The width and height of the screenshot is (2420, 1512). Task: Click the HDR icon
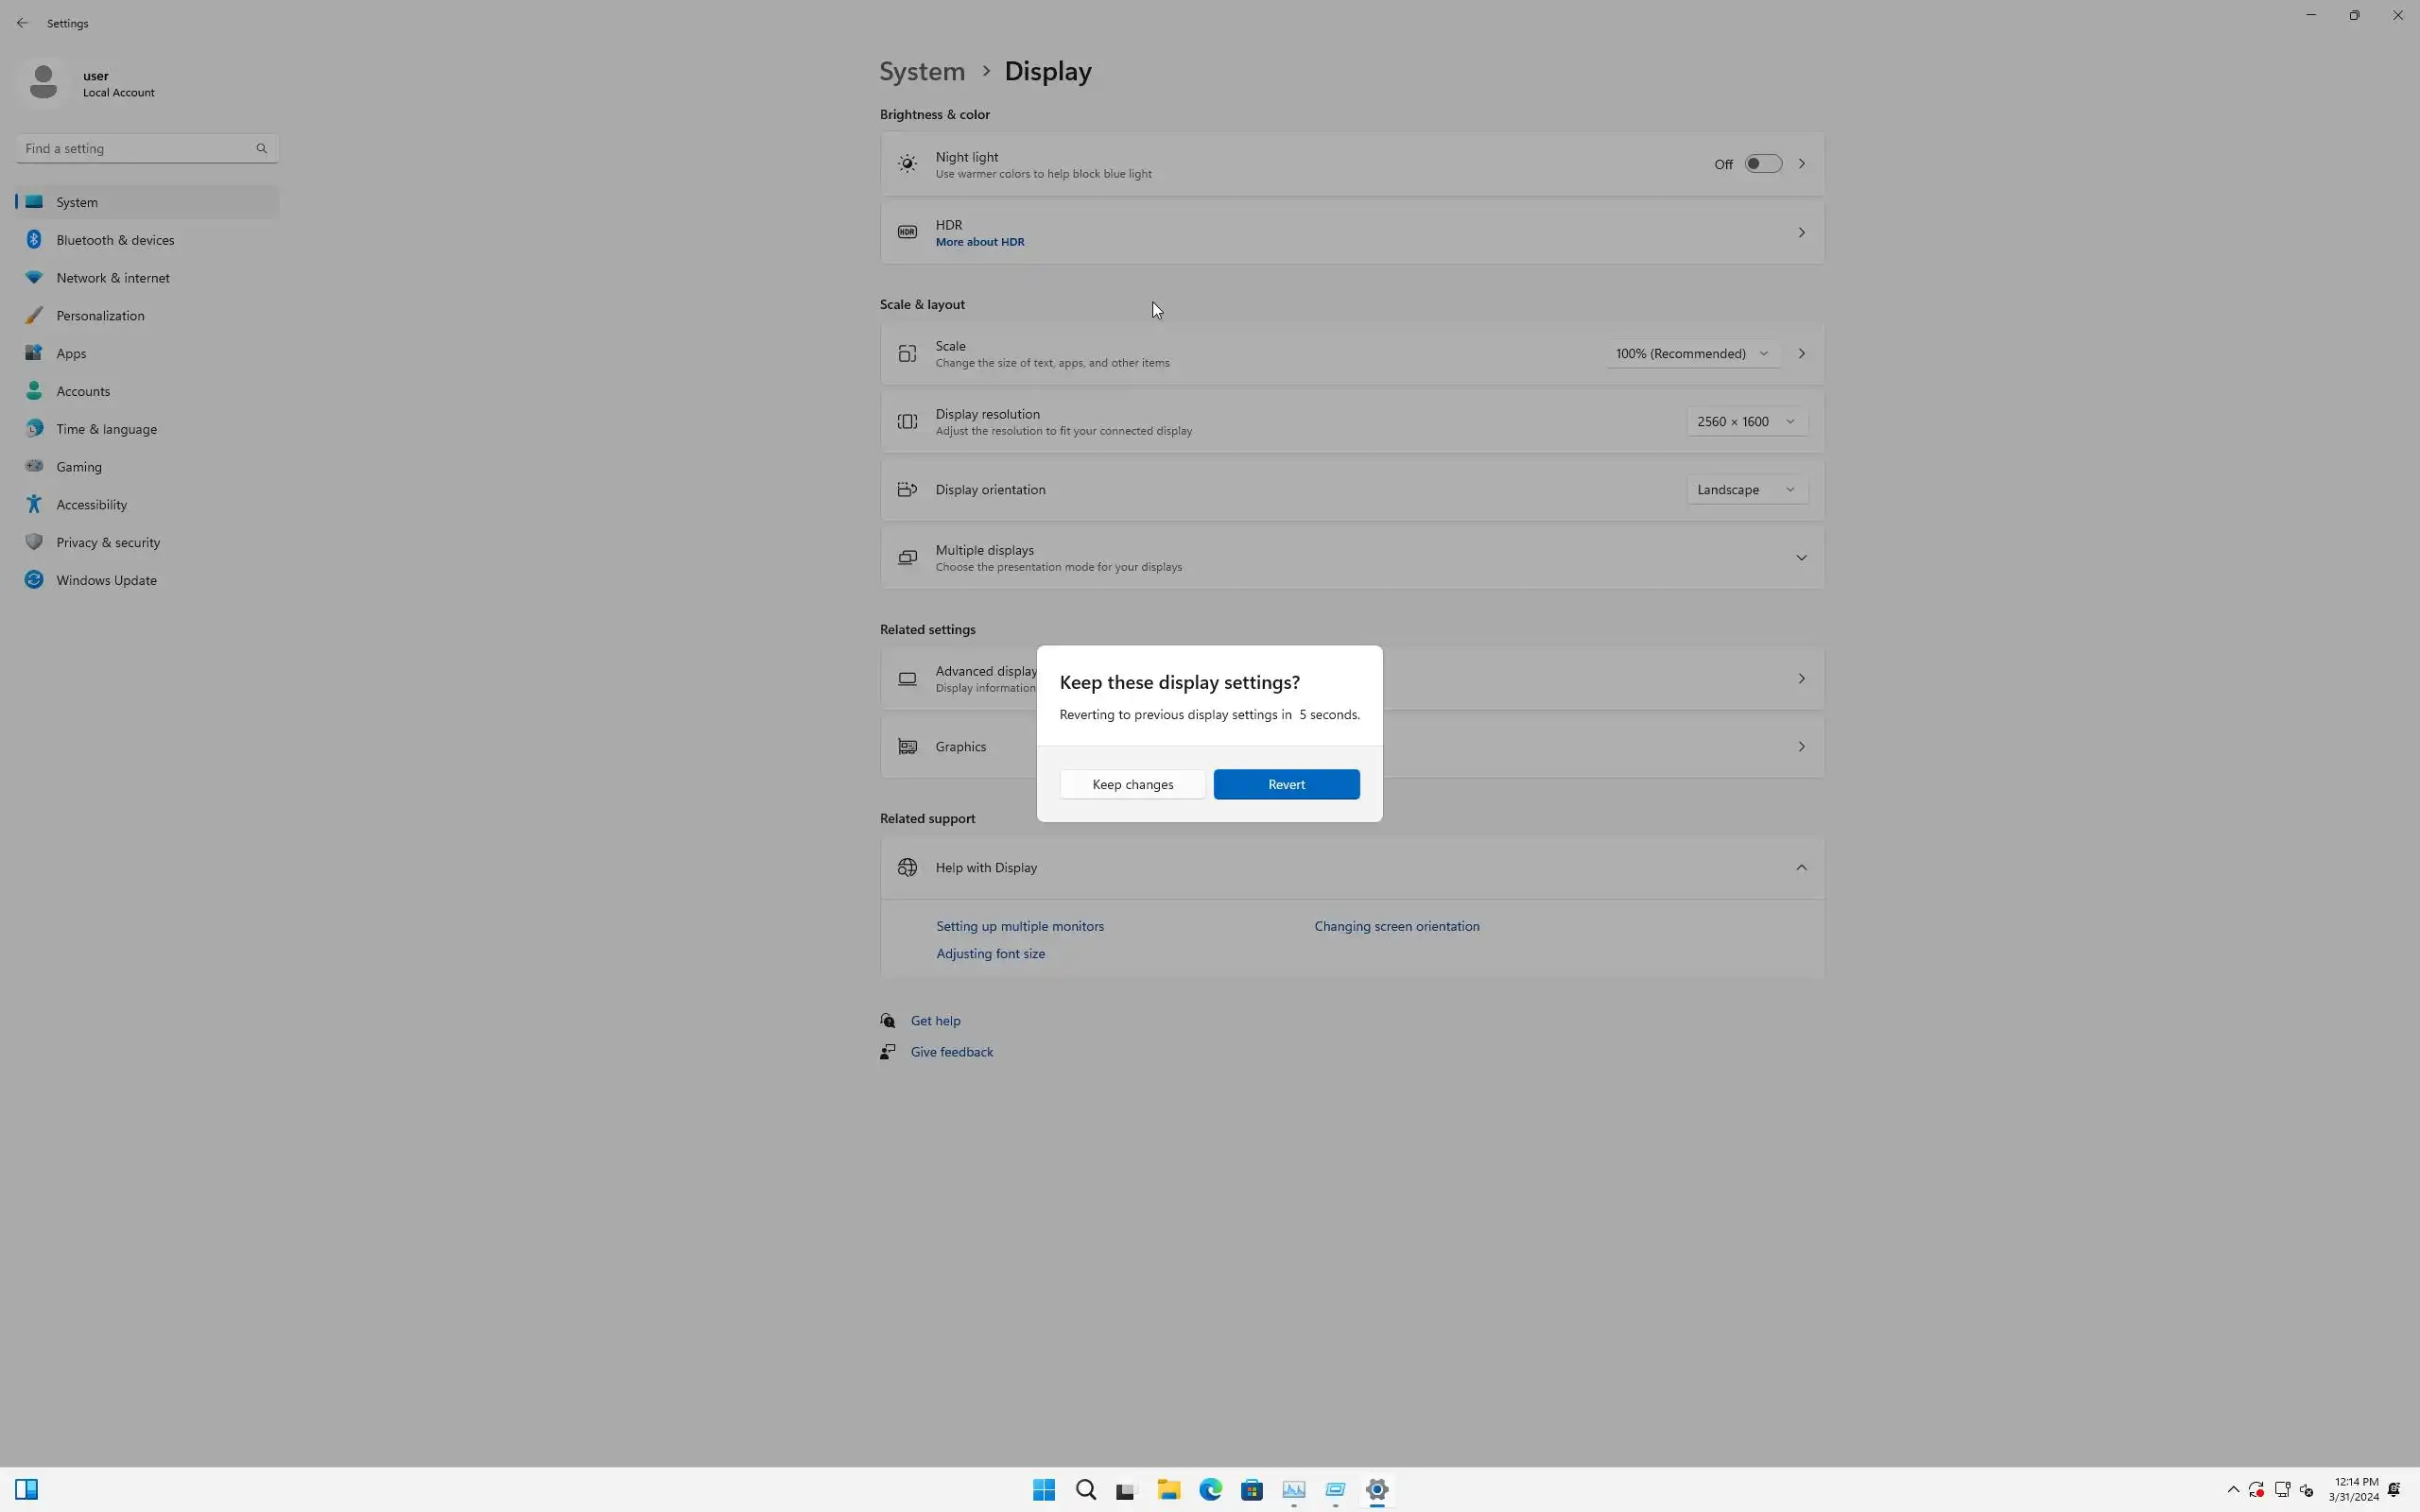(907, 233)
